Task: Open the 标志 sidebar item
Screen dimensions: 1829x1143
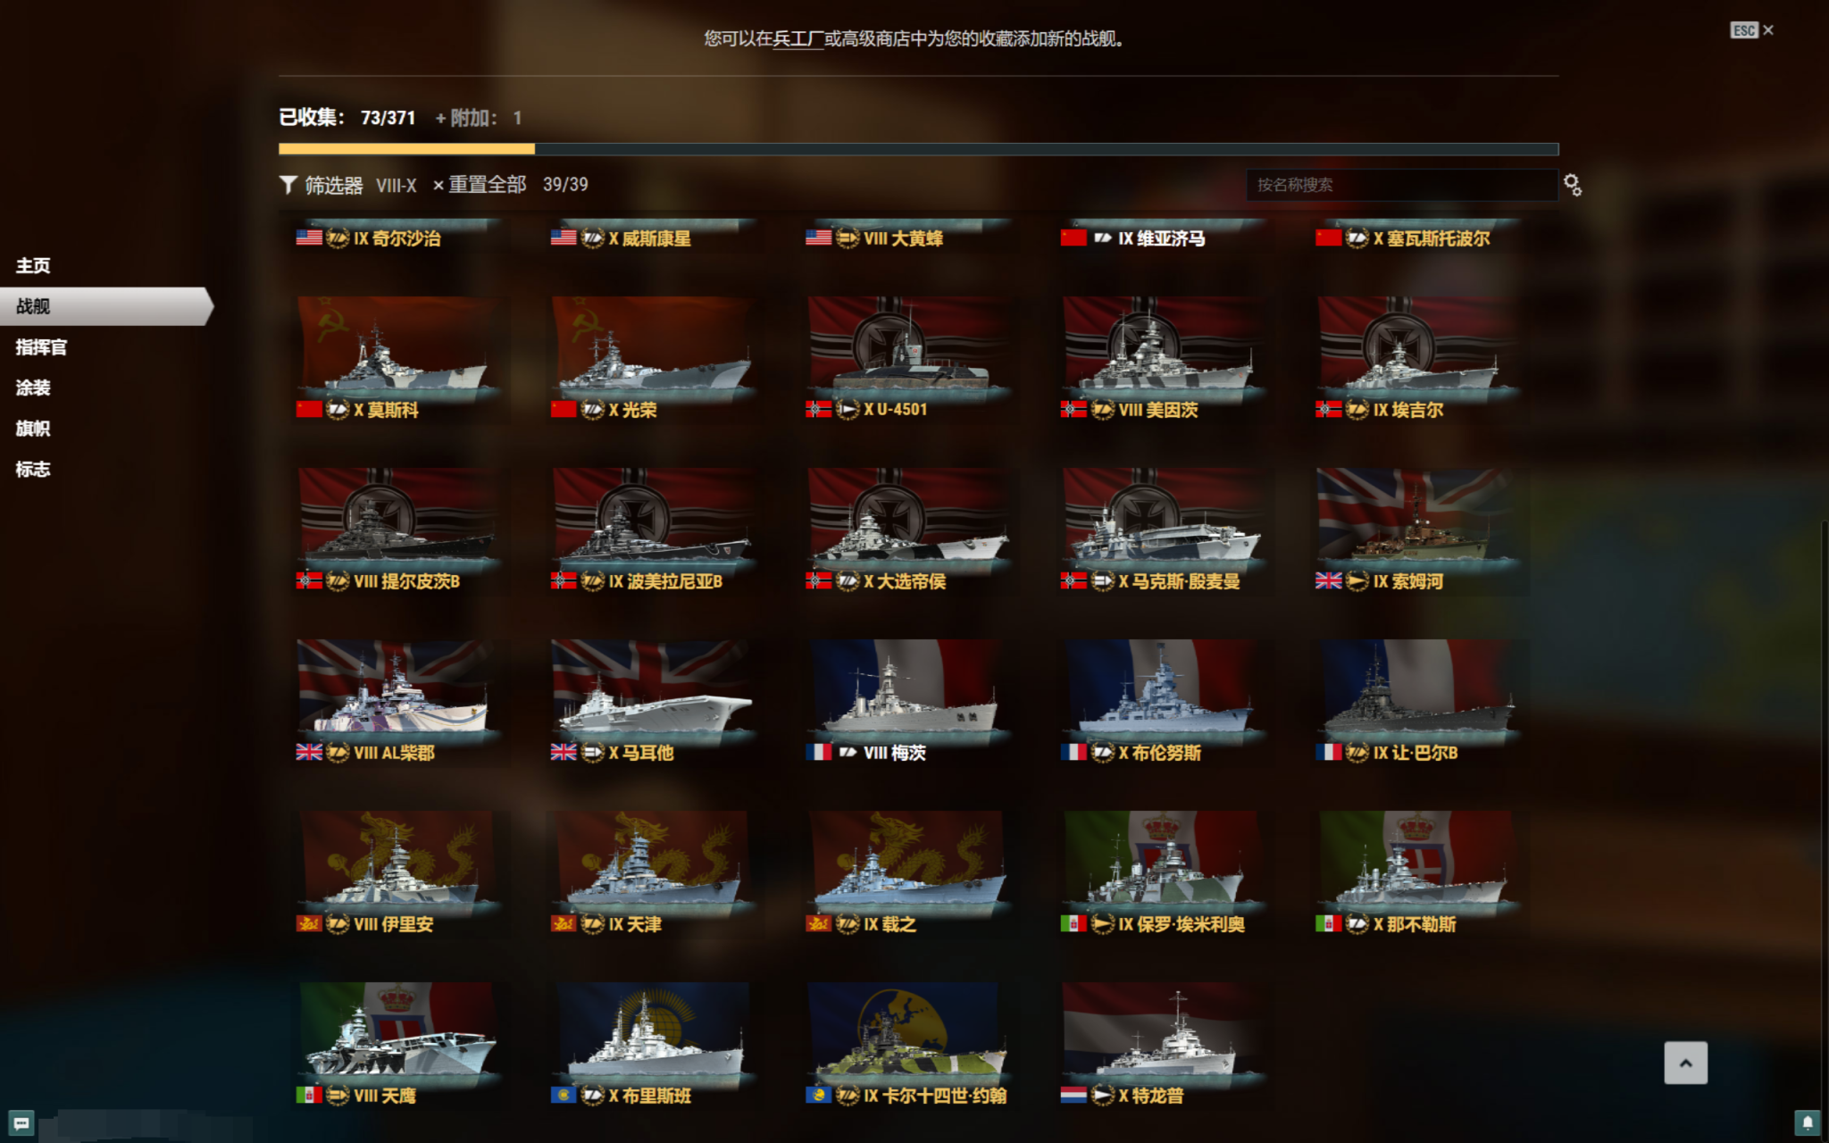Action: [33, 469]
